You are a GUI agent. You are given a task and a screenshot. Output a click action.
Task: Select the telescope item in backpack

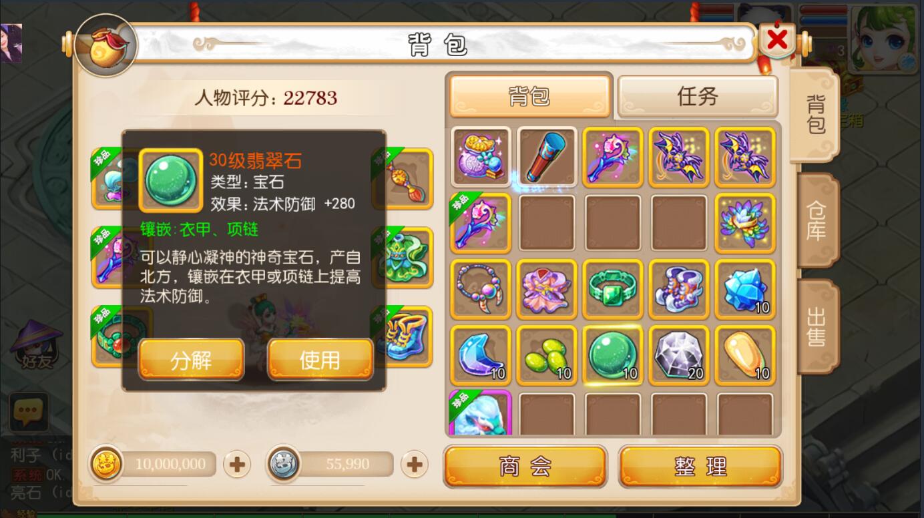[x=547, y=157]
